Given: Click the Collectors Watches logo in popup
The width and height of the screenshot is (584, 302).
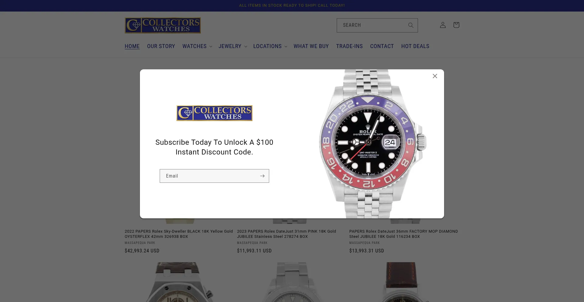Looking at the screenshot, I should click(x=214, y=113).
